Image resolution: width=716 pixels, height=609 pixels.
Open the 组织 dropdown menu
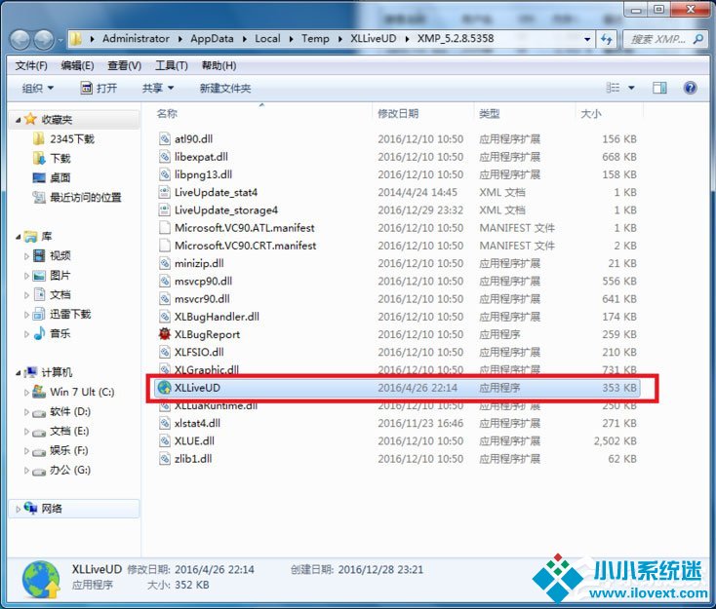[38, 88]
